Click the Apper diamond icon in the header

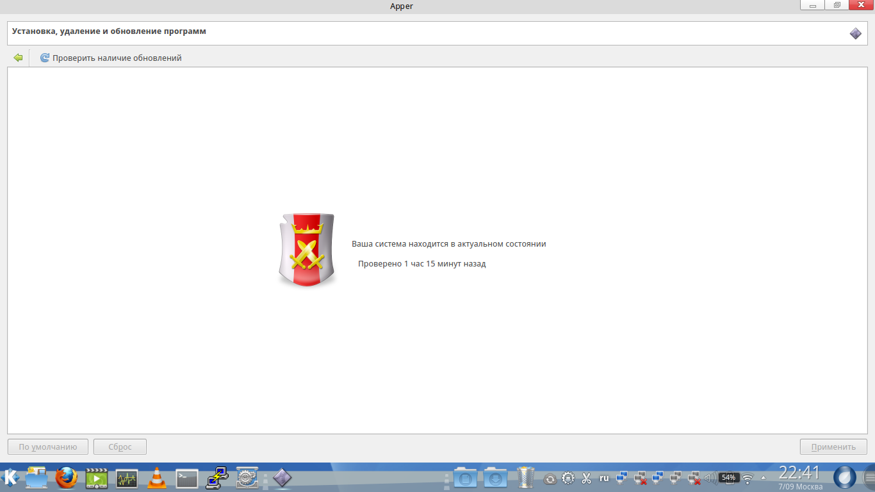coord(855,33)
